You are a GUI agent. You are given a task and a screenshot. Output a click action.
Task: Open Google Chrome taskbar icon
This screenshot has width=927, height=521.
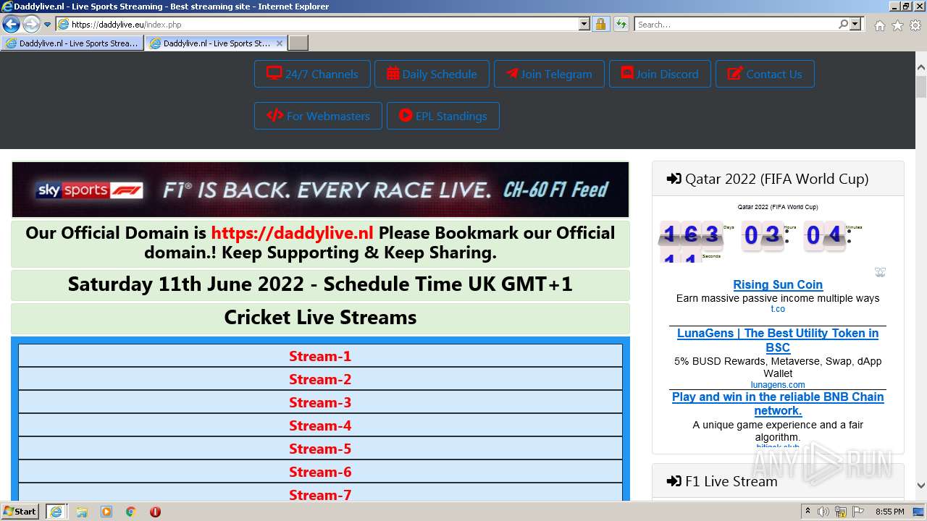click(131, 512)
